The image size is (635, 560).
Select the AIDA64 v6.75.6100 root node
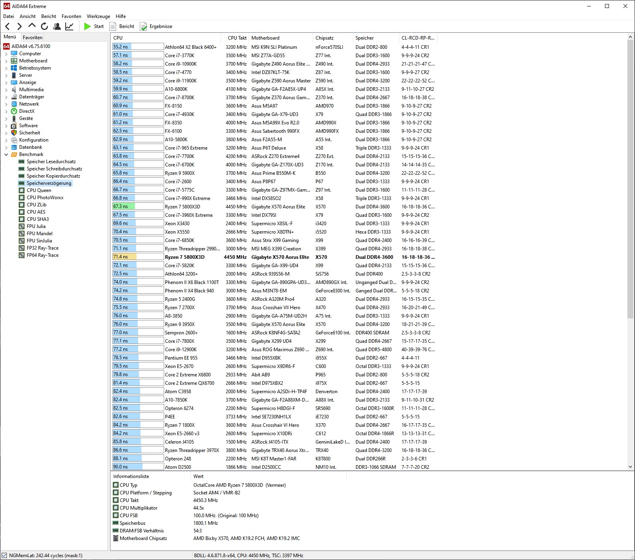(x=31, y=46)
